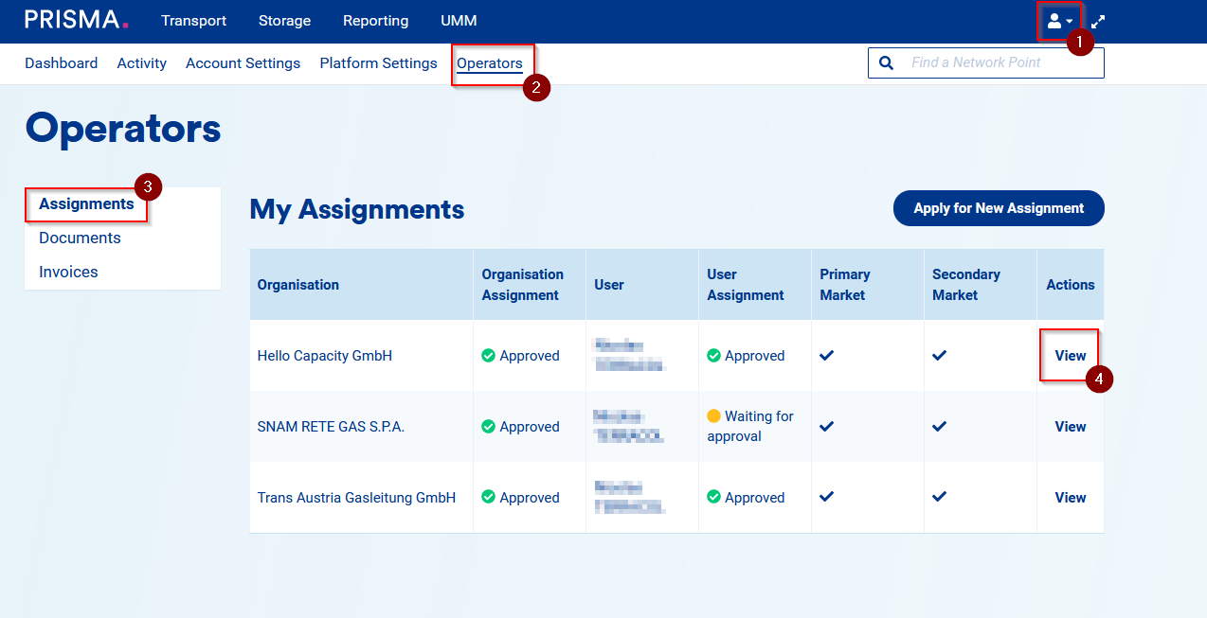The width and height of the screenshot is (1207, 618).
Task: Select Invoices in the sidebar
Action: 68,272
